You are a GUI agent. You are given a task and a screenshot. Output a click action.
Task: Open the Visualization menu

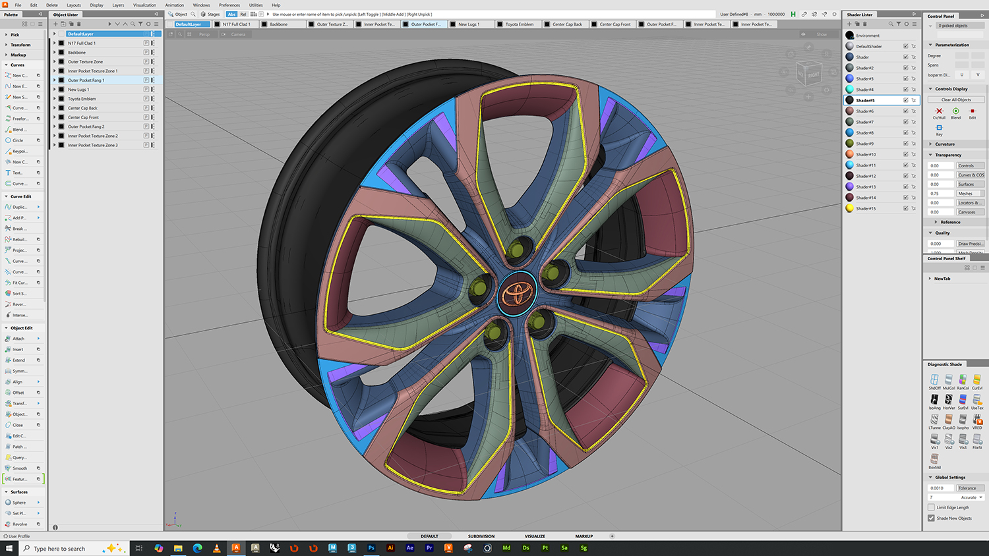point(144,5)
